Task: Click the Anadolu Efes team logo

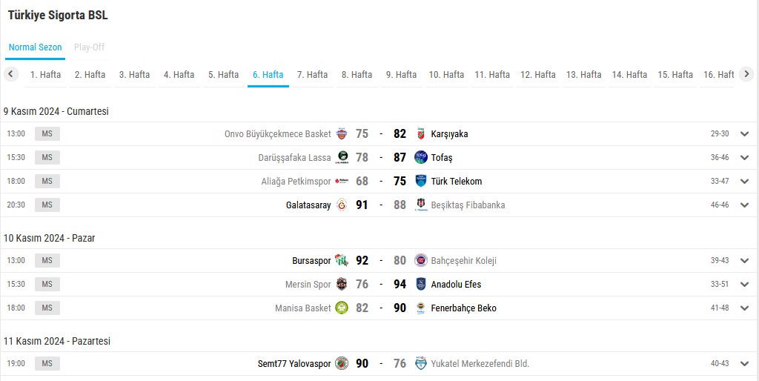Action: tap(421, 284)
